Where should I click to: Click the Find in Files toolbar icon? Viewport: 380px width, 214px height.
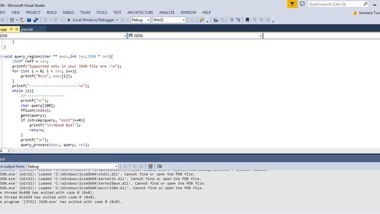click(x=202, y=20)
